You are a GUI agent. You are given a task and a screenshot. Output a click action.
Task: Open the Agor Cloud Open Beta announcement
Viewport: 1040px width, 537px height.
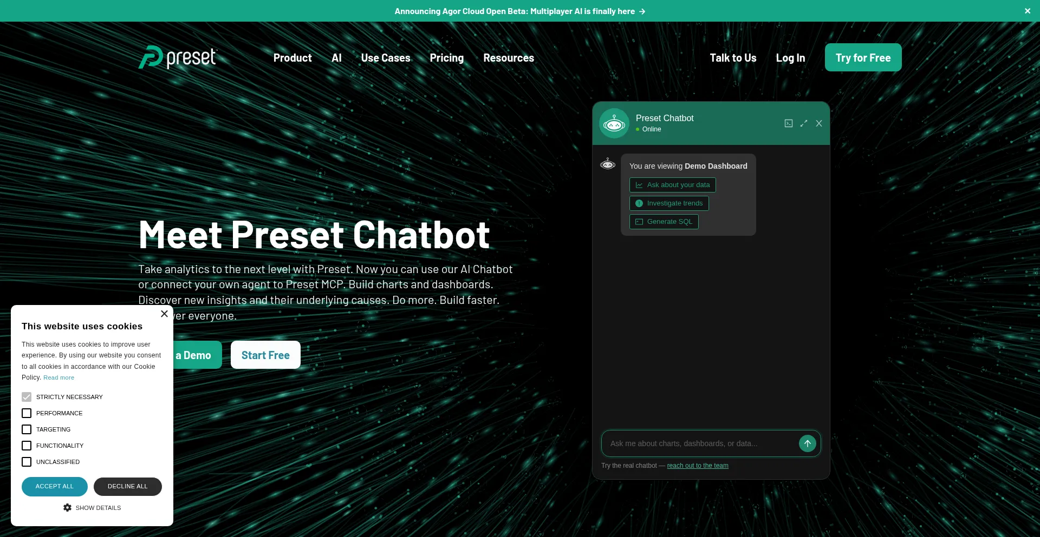point(520,11)
